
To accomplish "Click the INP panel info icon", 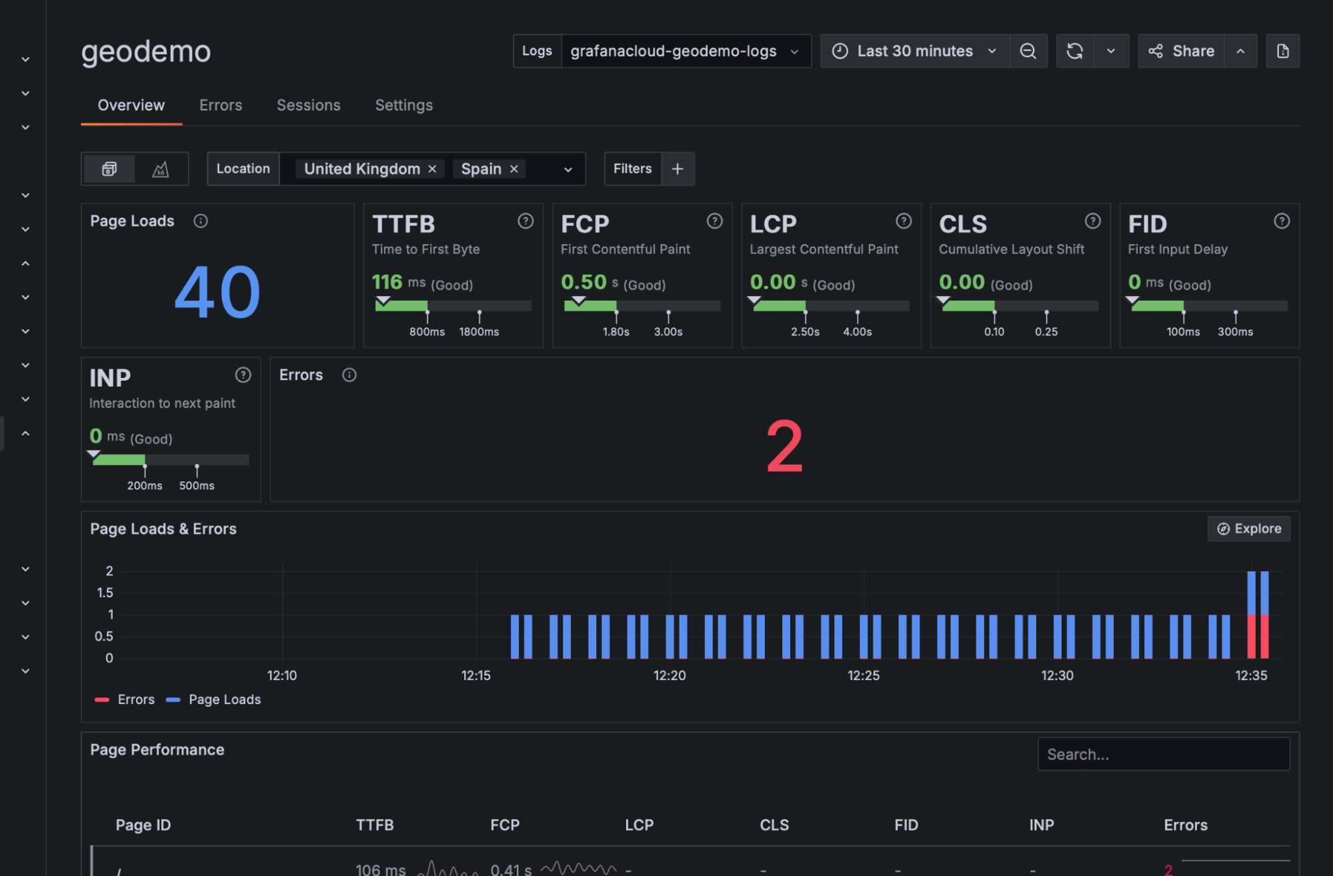I will (x=243, y=375).
